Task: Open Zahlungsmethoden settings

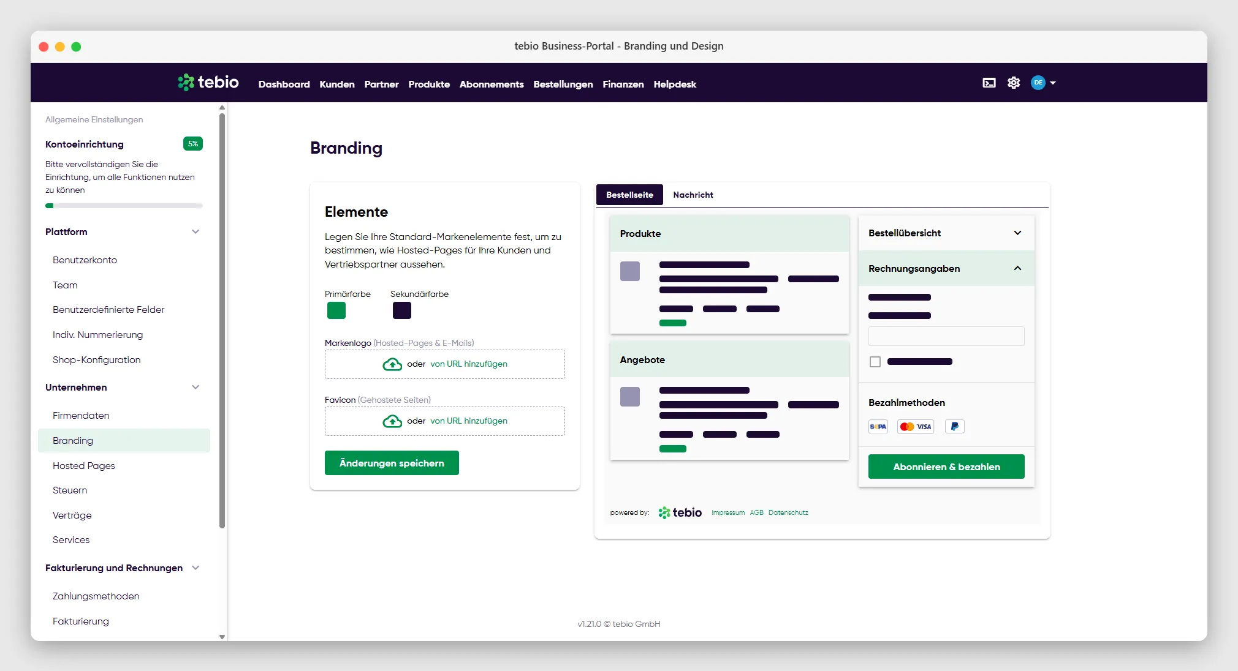Action: (x=96, y=596)
